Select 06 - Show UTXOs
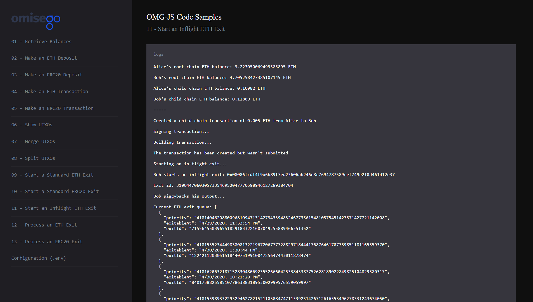 (32, 125)
